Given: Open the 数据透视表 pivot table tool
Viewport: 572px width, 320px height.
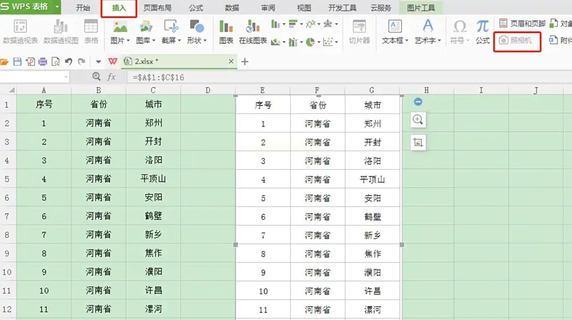Looking at the screenshot, I should 20,32.
